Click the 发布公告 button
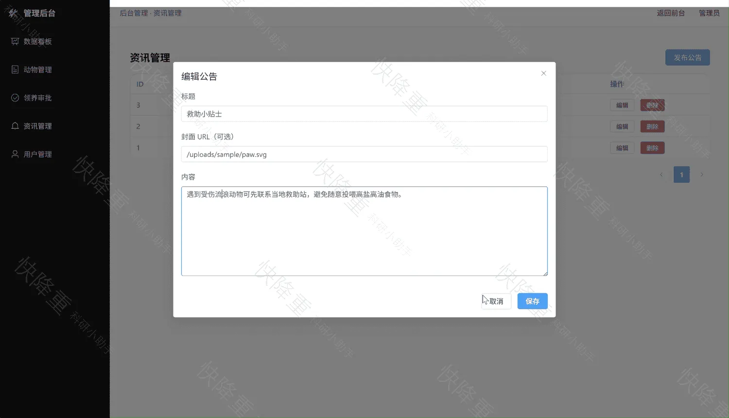 [687, 57]
